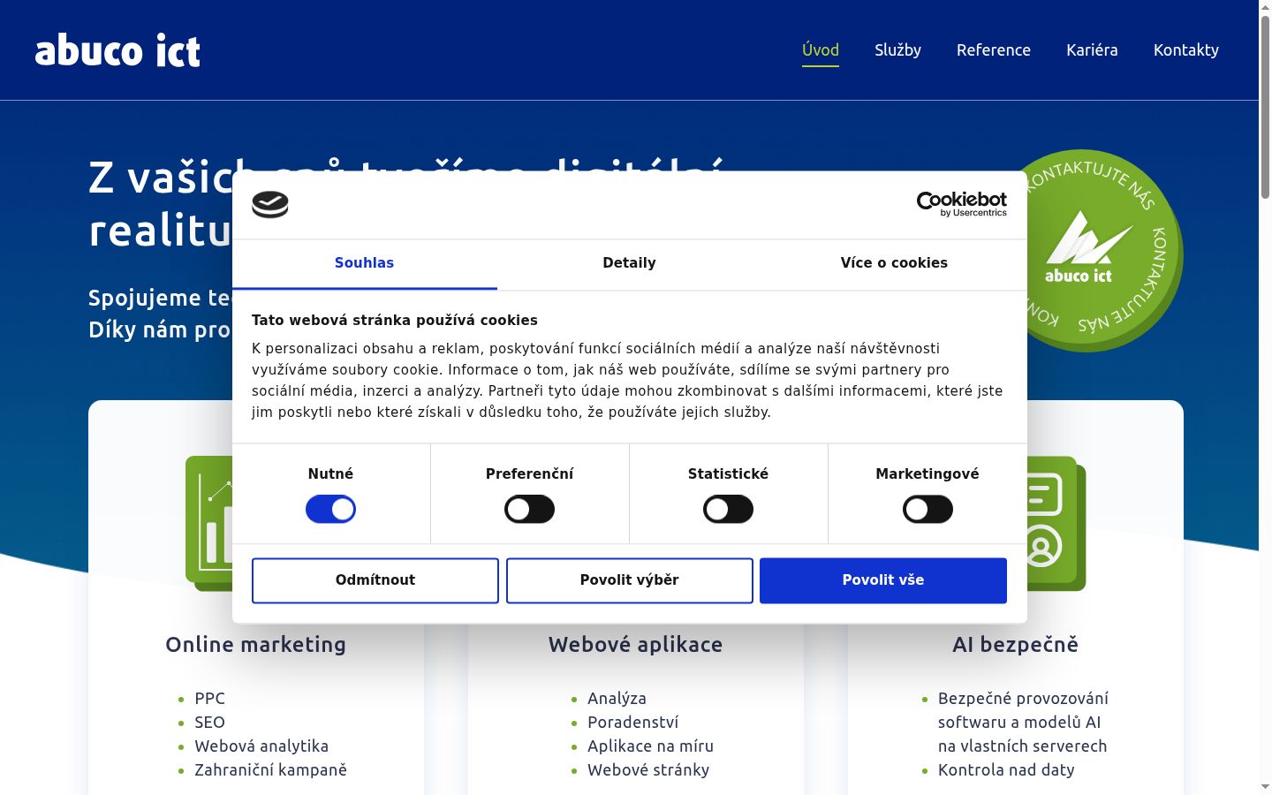1272x795 pixels.
Task: Click the cookie dialog's oval logo icon
Action: [270, 205]
